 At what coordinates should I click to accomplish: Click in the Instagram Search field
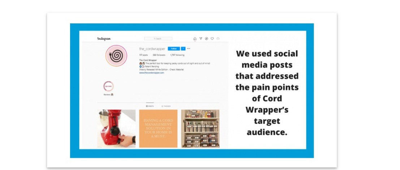pos(158,39)
